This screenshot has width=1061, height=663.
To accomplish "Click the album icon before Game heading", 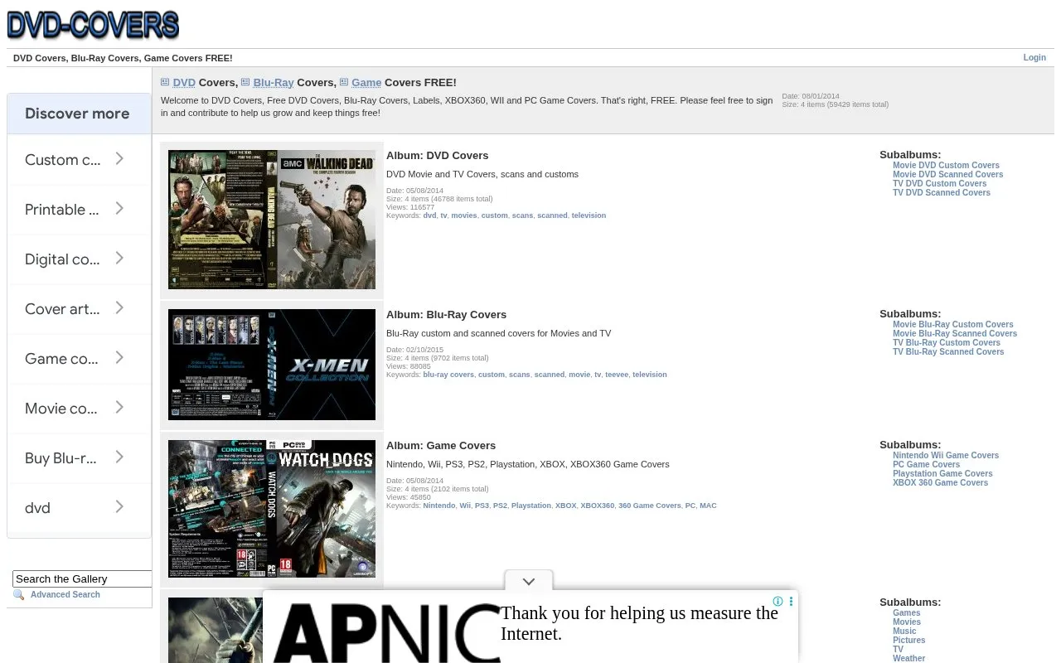I will point(344,82).
